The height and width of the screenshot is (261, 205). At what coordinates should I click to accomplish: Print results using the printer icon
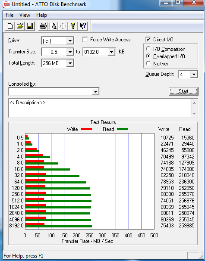pyautogui.click(x=43, y=26)
